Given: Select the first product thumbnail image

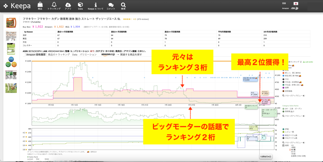Looking at the screenshot, I should pos(11,23).
